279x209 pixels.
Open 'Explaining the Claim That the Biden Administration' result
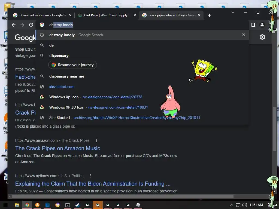(x=93, y=184)
